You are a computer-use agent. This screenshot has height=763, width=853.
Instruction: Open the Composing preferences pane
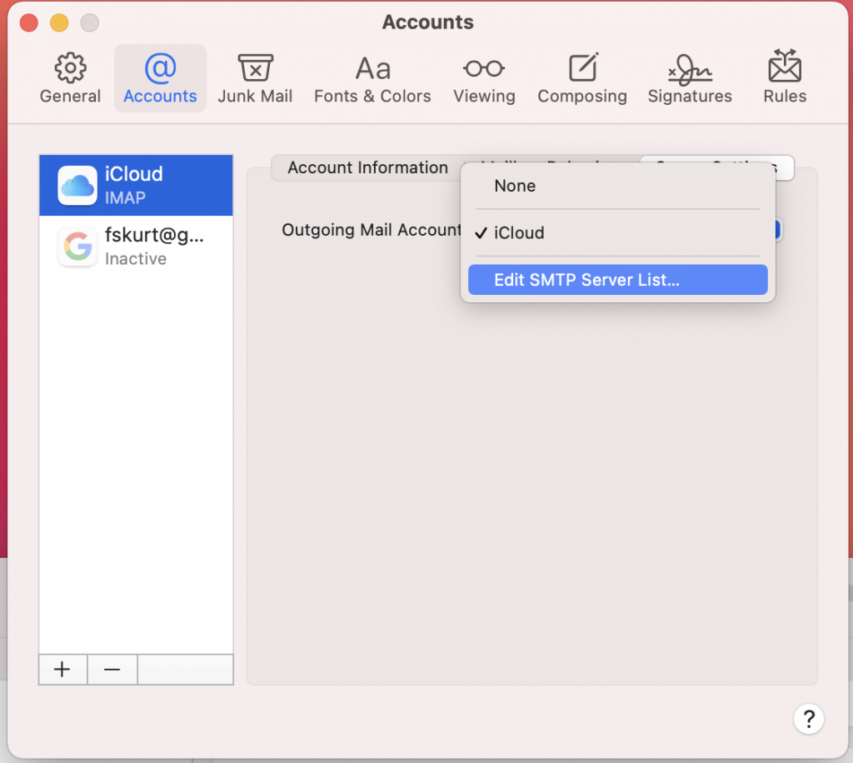pos(582,78)
